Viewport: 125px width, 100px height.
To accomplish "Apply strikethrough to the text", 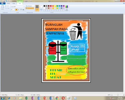I will 23,9.
